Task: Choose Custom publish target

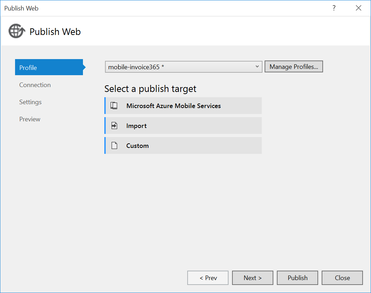Action: 183,145
